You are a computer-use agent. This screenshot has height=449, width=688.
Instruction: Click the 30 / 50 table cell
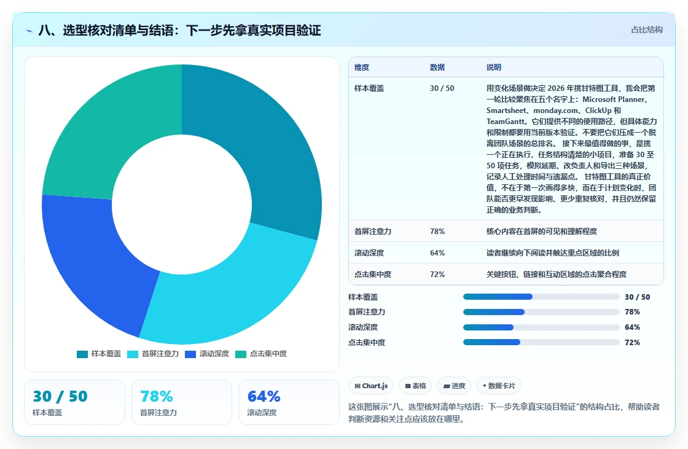(442, 88)
